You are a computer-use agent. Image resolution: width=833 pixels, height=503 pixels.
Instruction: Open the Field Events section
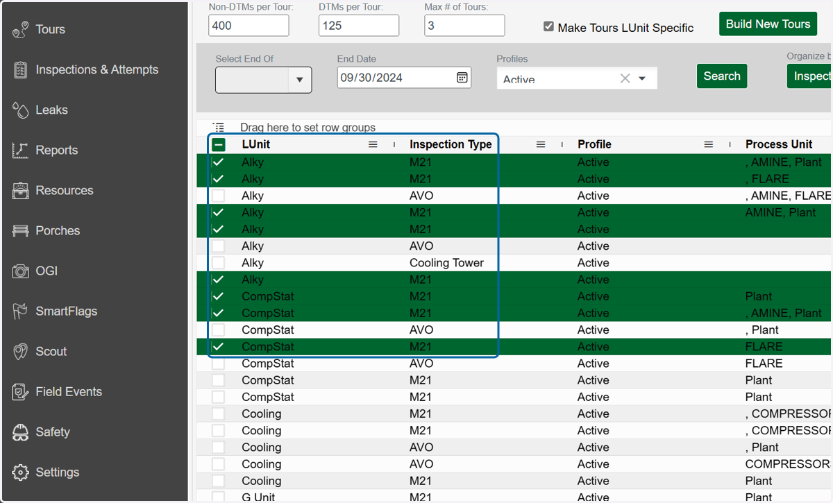(69, 391)
